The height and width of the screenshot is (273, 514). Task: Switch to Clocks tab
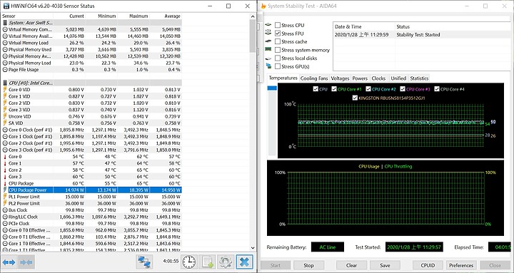378,78
